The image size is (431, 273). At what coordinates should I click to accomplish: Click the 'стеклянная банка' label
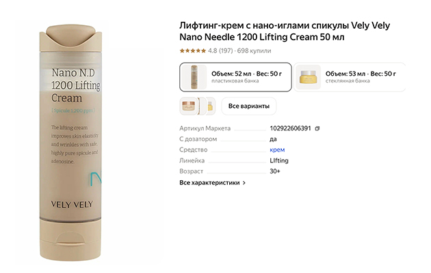tap(348, 81)
